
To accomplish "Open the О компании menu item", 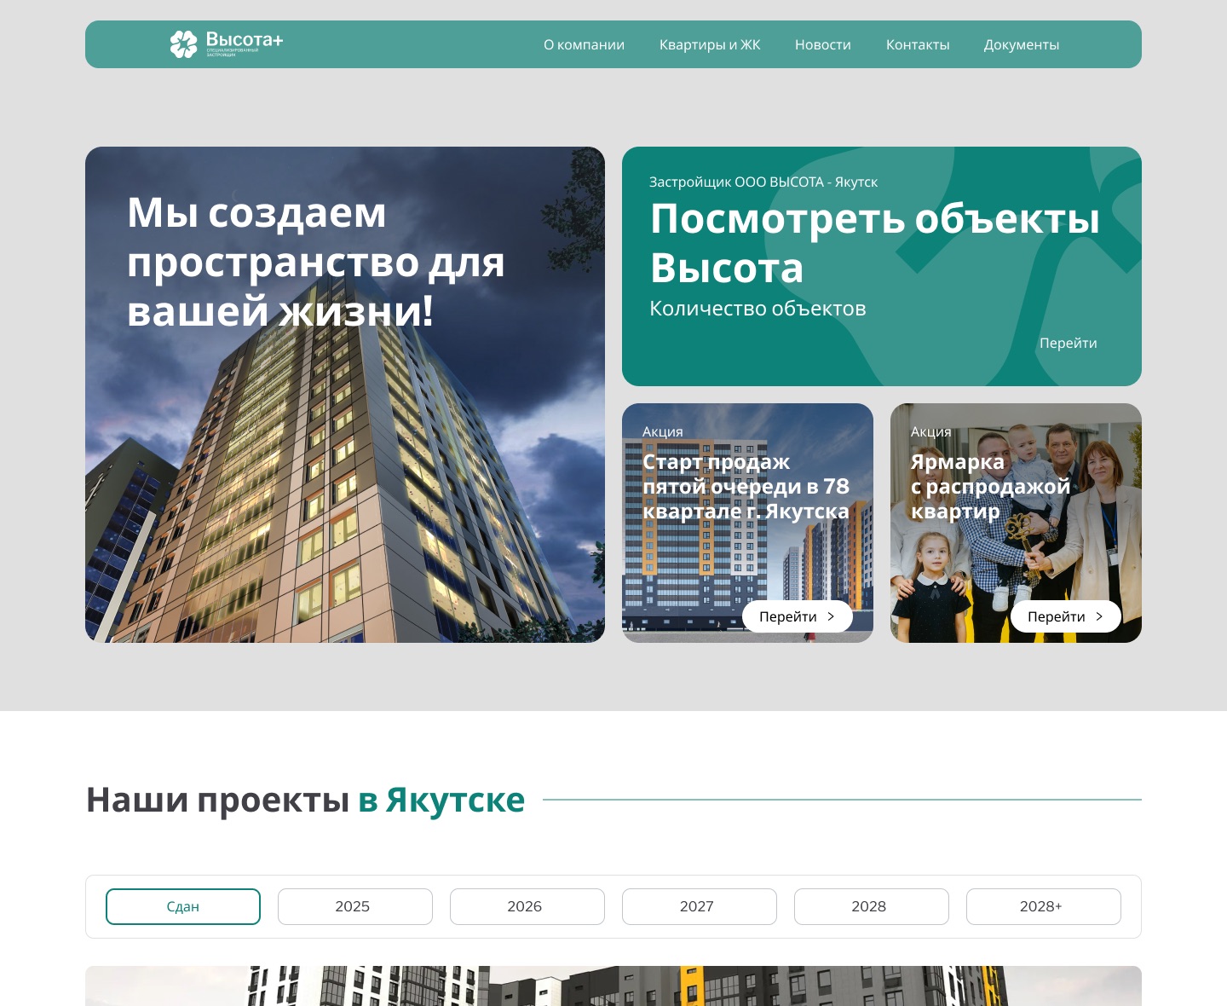I will tap(585, 44).
